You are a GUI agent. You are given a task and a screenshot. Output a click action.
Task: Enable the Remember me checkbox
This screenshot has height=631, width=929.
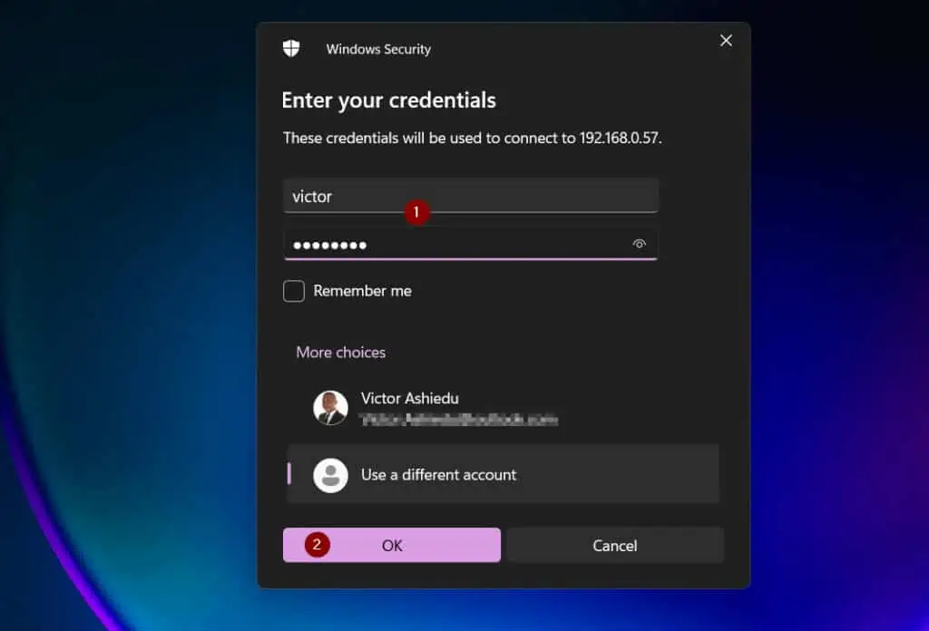pos(293,291)
